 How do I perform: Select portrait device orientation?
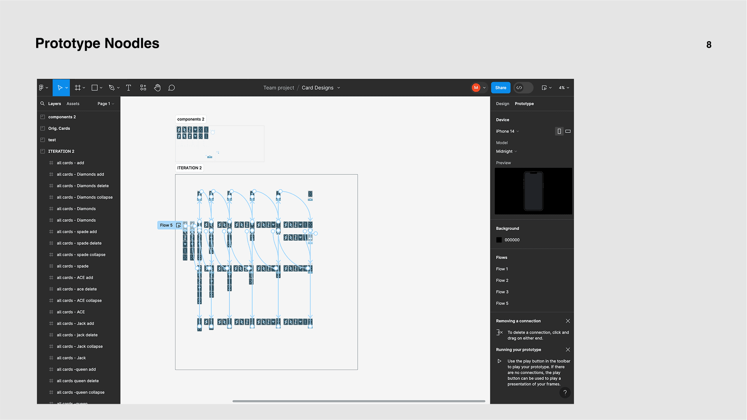click(559, 131)
